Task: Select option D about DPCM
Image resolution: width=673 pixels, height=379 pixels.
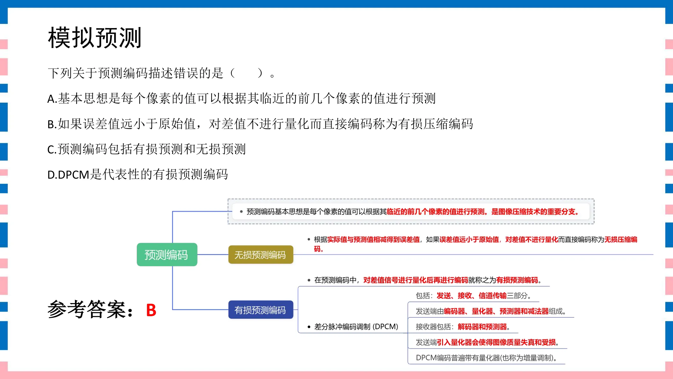Action: pos(138,175)
